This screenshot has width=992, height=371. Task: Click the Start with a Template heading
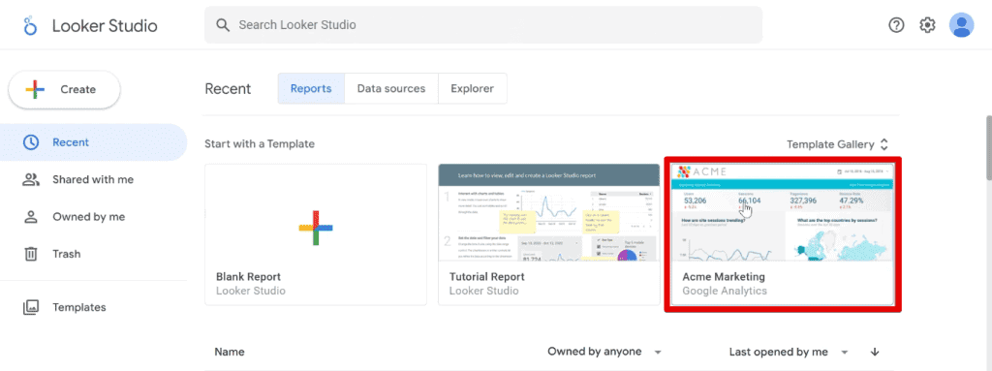click(x=260, y=143)
